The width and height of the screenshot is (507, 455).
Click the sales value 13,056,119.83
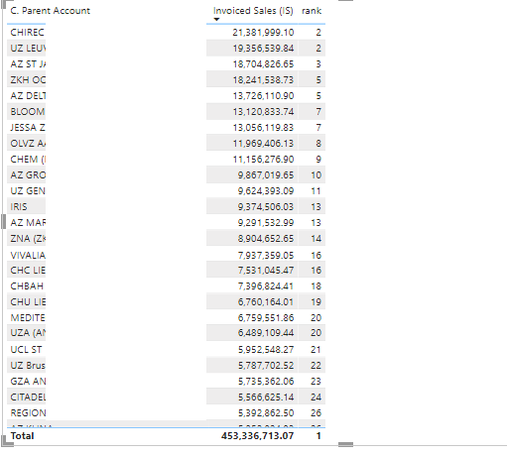click(263, 128)
